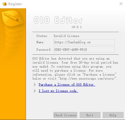Click the pen logo on orange sidebar
The image size is (125, 120).
click(12, 18)
